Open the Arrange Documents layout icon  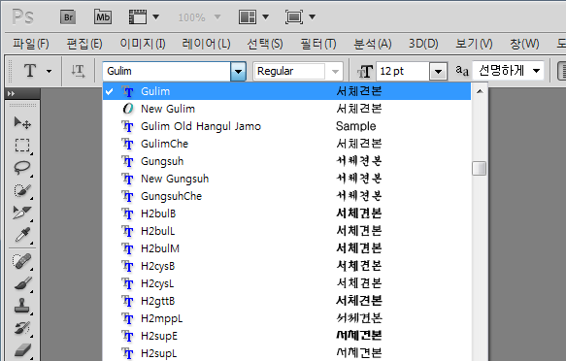(x=248, y=16)
